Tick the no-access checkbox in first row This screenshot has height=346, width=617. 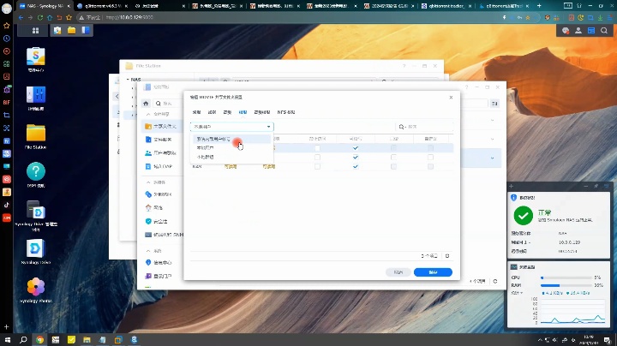[317, 148]
